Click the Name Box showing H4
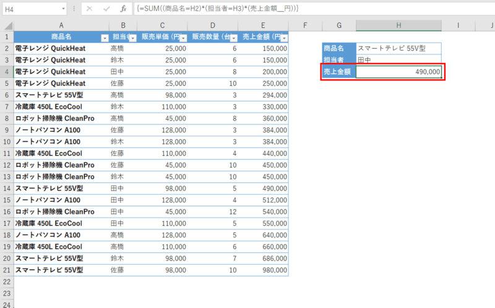The height and width of the screenshot is (308, 495). coord(31,9)
